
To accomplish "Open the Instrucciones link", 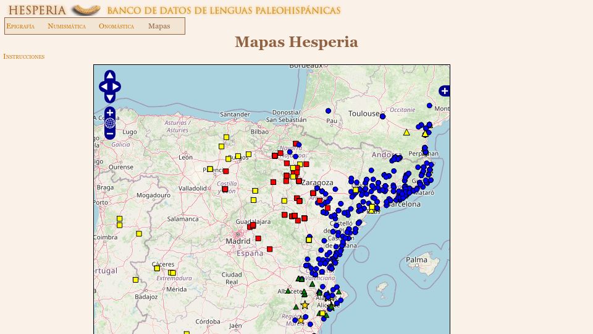I will 24,56.
